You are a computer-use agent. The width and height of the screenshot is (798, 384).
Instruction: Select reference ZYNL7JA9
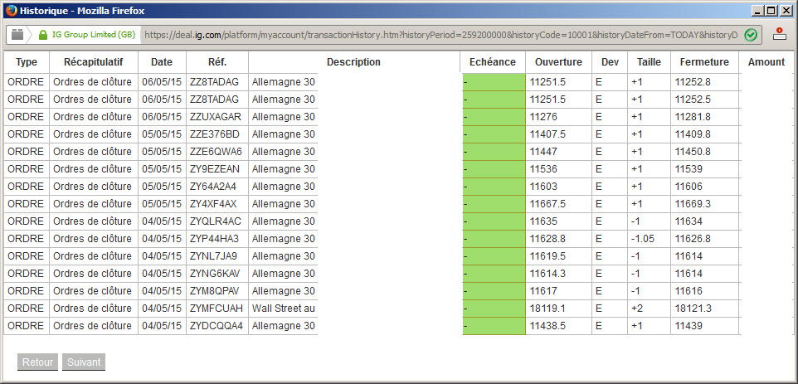pyautogui.click(x=213, y=255)
